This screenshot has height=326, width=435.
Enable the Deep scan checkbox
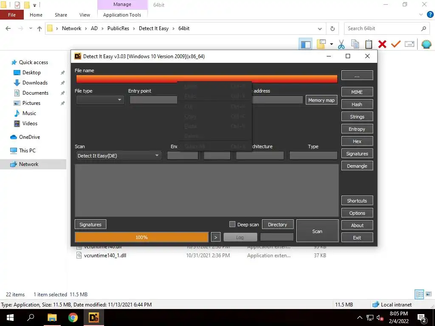tap(232, 224)
